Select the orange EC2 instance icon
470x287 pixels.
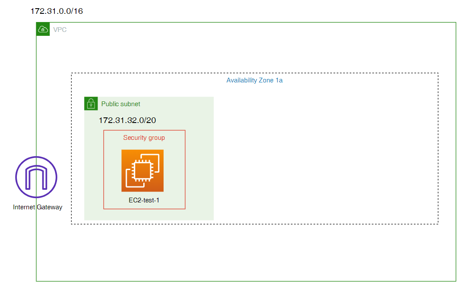coord(142,170)
